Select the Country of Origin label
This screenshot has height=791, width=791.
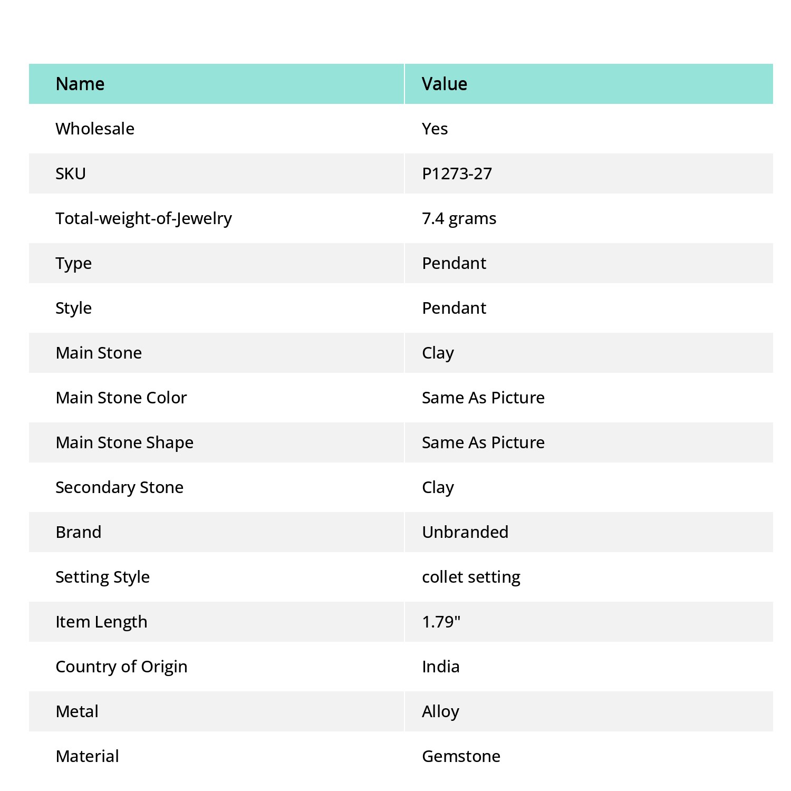[x=121, y=667]
